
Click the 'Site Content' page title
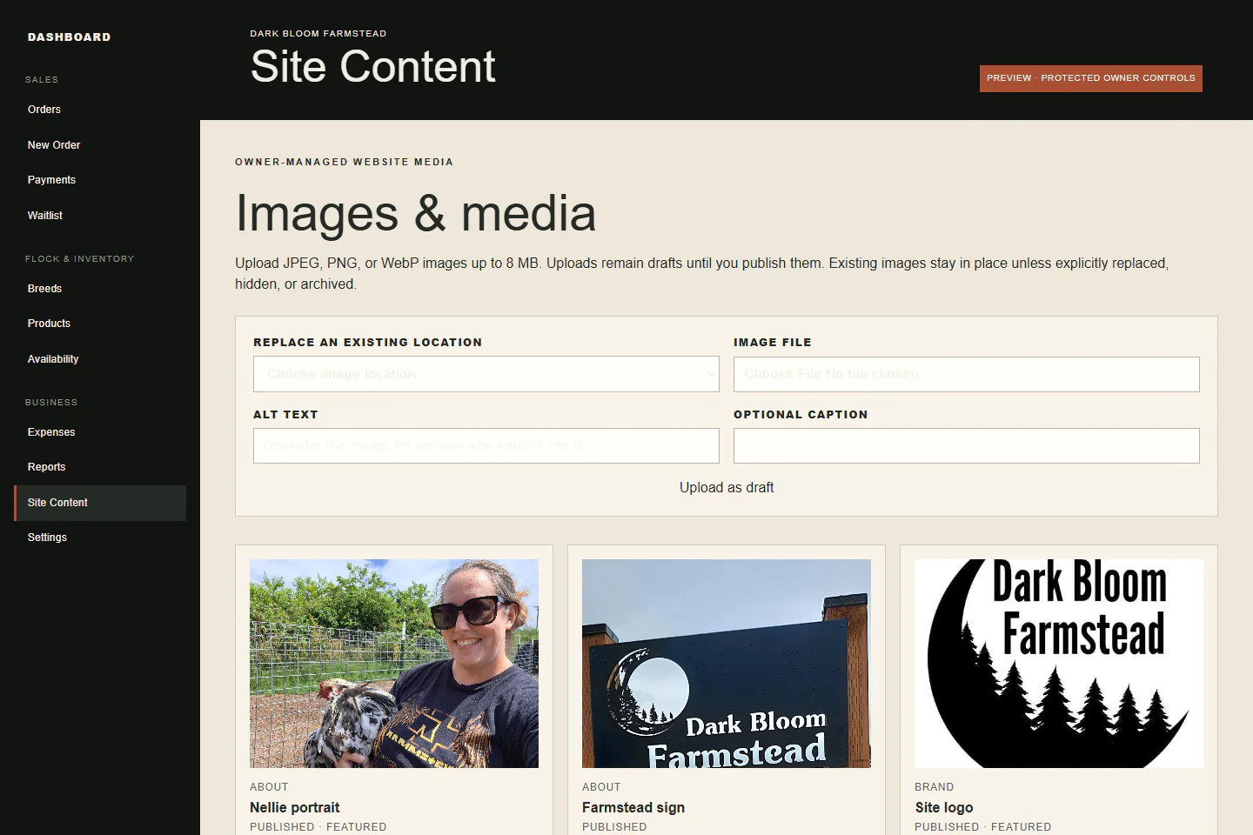click(x=373, y=67)
